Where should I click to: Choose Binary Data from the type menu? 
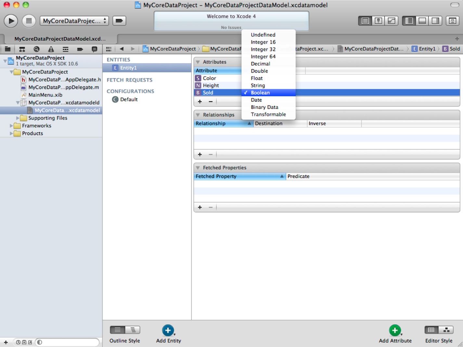click(x=268, y=107)
